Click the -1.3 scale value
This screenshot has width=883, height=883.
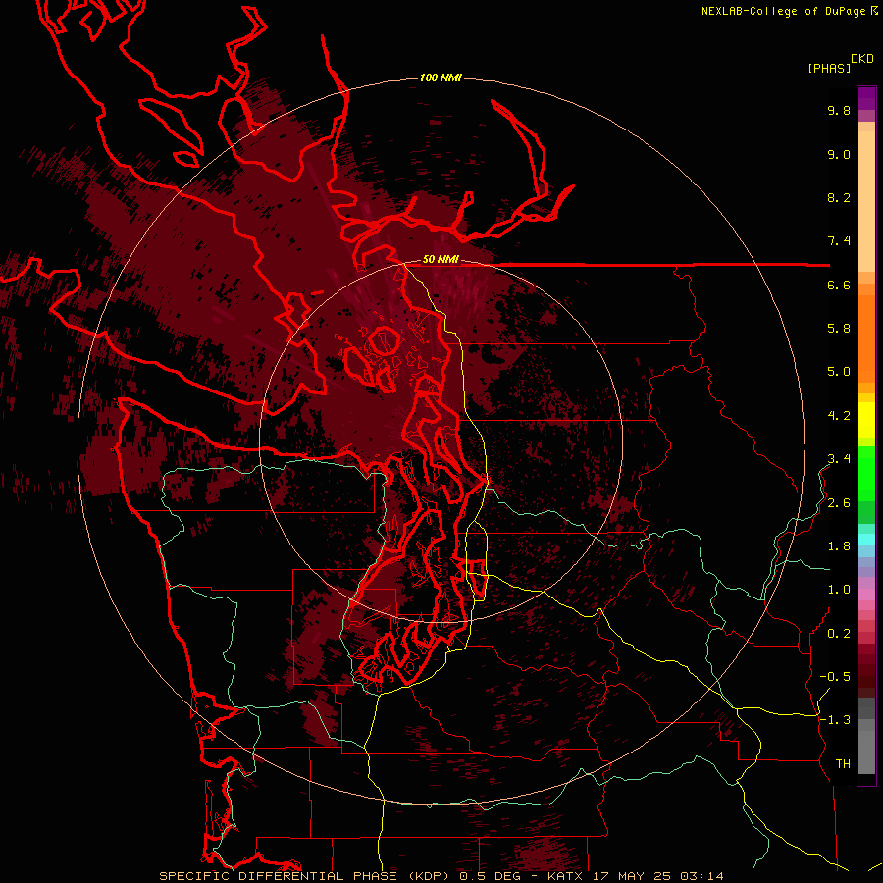coord(835,720)
